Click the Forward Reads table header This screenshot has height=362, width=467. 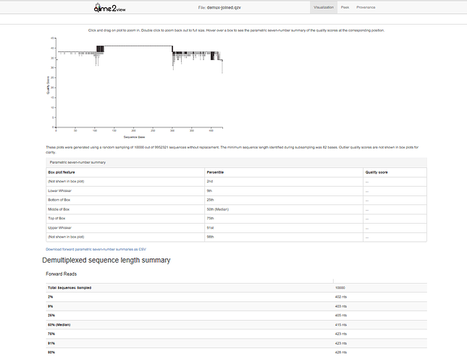(62, 274)
